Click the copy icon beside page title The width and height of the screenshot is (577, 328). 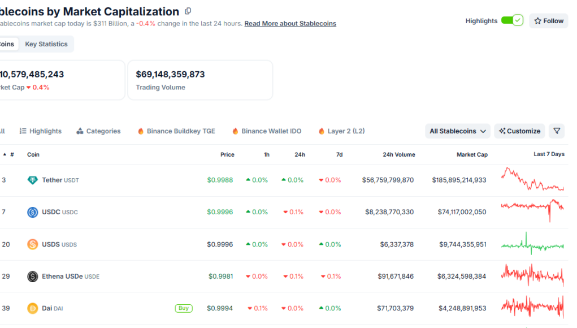click(188, 11)
